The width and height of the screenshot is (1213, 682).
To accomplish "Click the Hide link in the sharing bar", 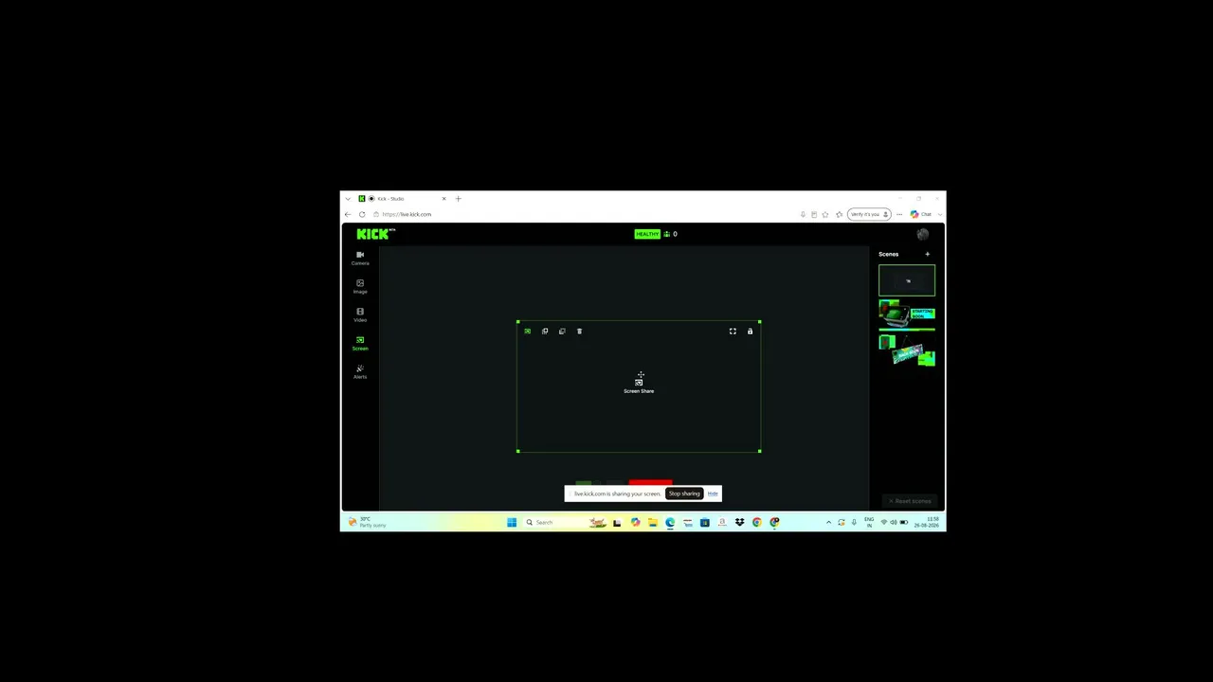I will coord(713,494).
